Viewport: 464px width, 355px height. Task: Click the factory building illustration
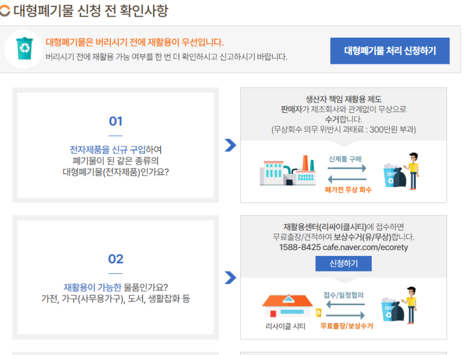pyautogui.click(x=287, y=171)
